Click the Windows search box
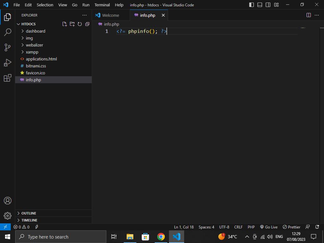The height and width of the screenshot is (243, 324). [x=61, y=237]
